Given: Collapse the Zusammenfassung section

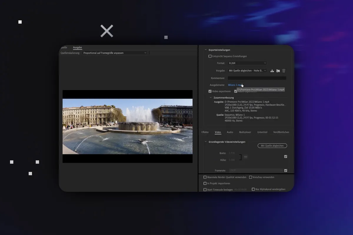Looking at the screenshot, I should (x=211, y=98).
